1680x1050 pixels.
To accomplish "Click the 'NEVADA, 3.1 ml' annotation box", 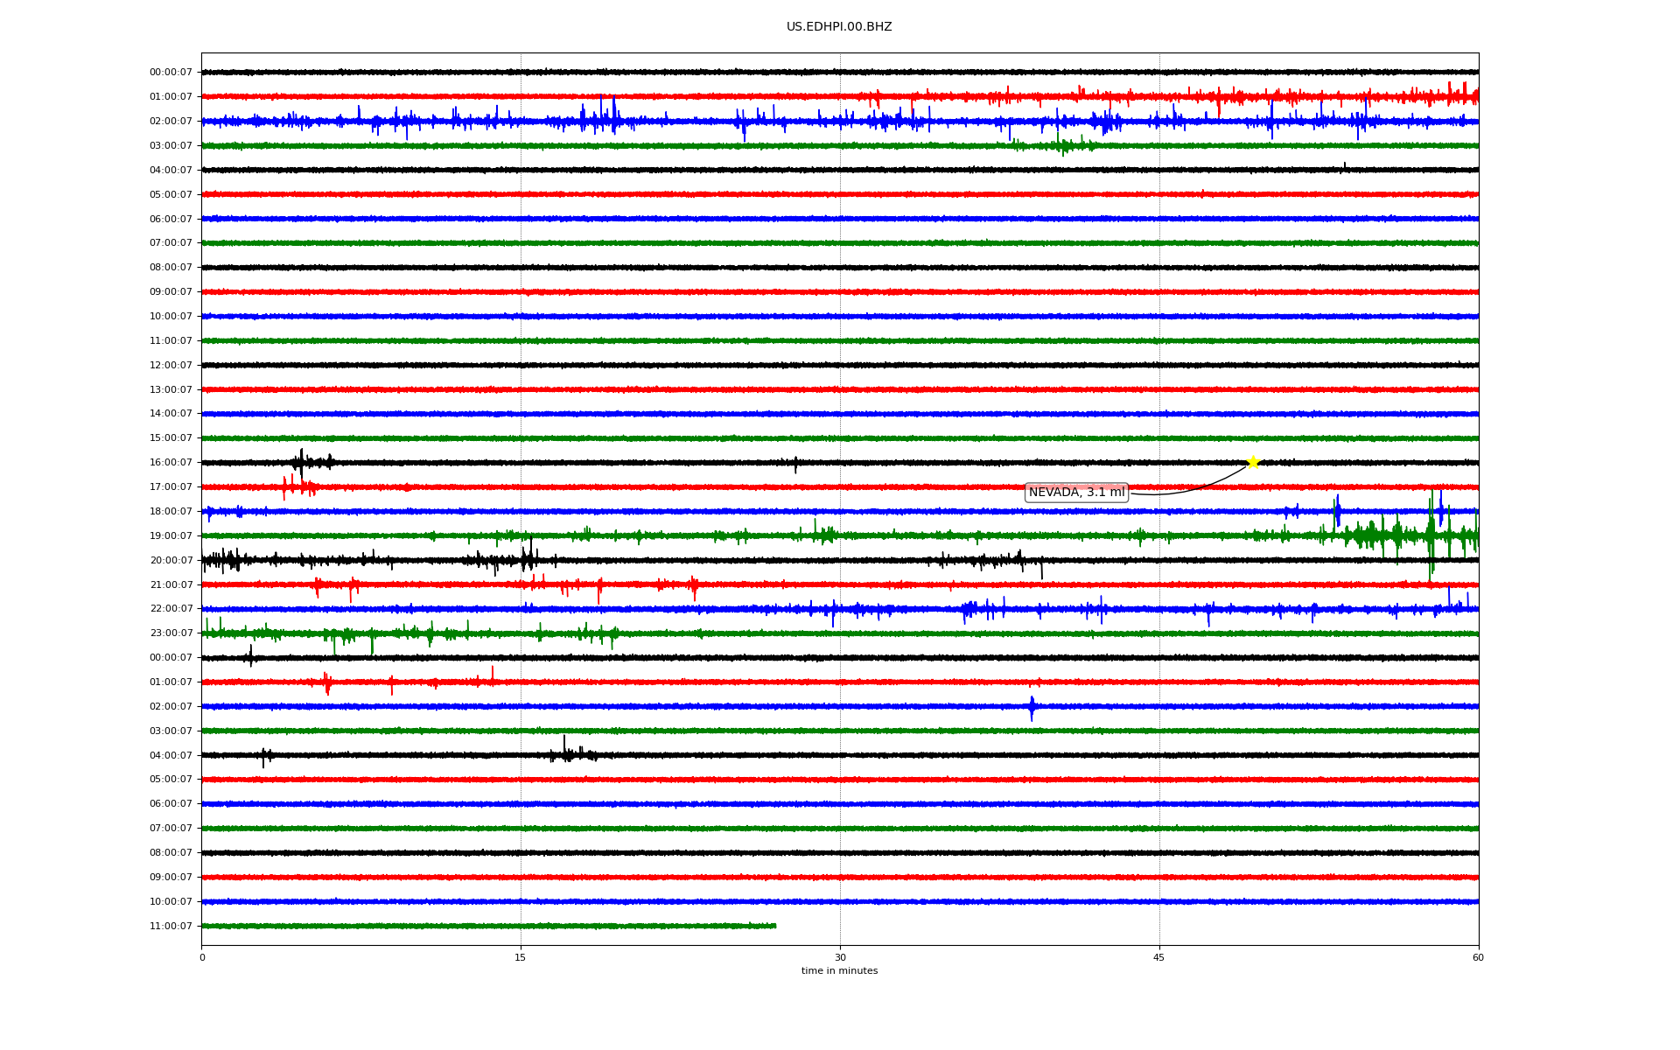I will pyautogui.click(x=1076, y=493).
